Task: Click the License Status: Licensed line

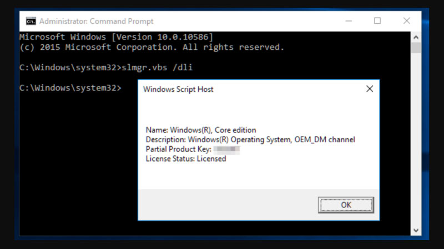Action: (x=186, y=159)
